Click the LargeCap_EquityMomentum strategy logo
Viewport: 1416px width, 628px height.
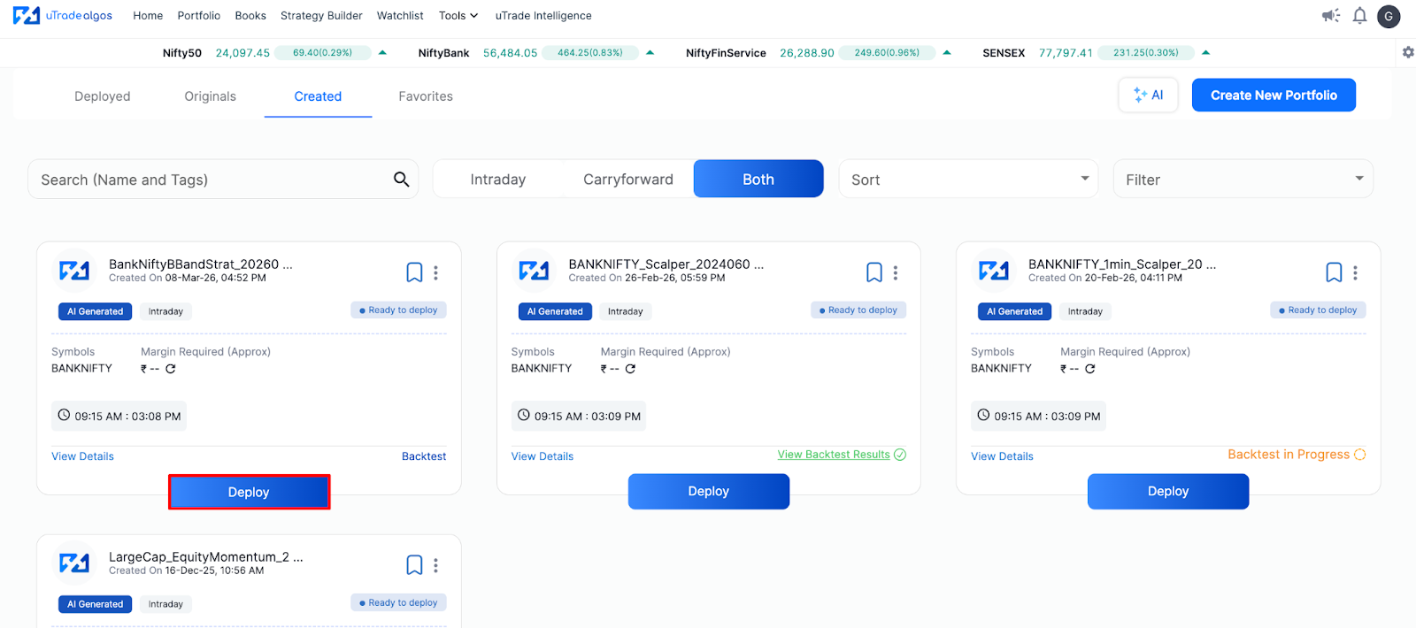[x=74, y=563]
